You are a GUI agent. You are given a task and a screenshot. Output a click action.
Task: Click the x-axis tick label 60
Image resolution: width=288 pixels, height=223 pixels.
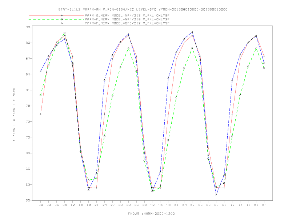click(200, 205)
